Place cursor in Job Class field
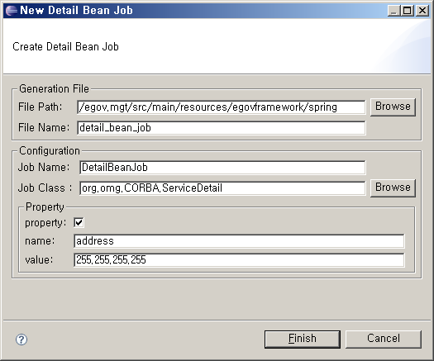 tap(222, 188)
